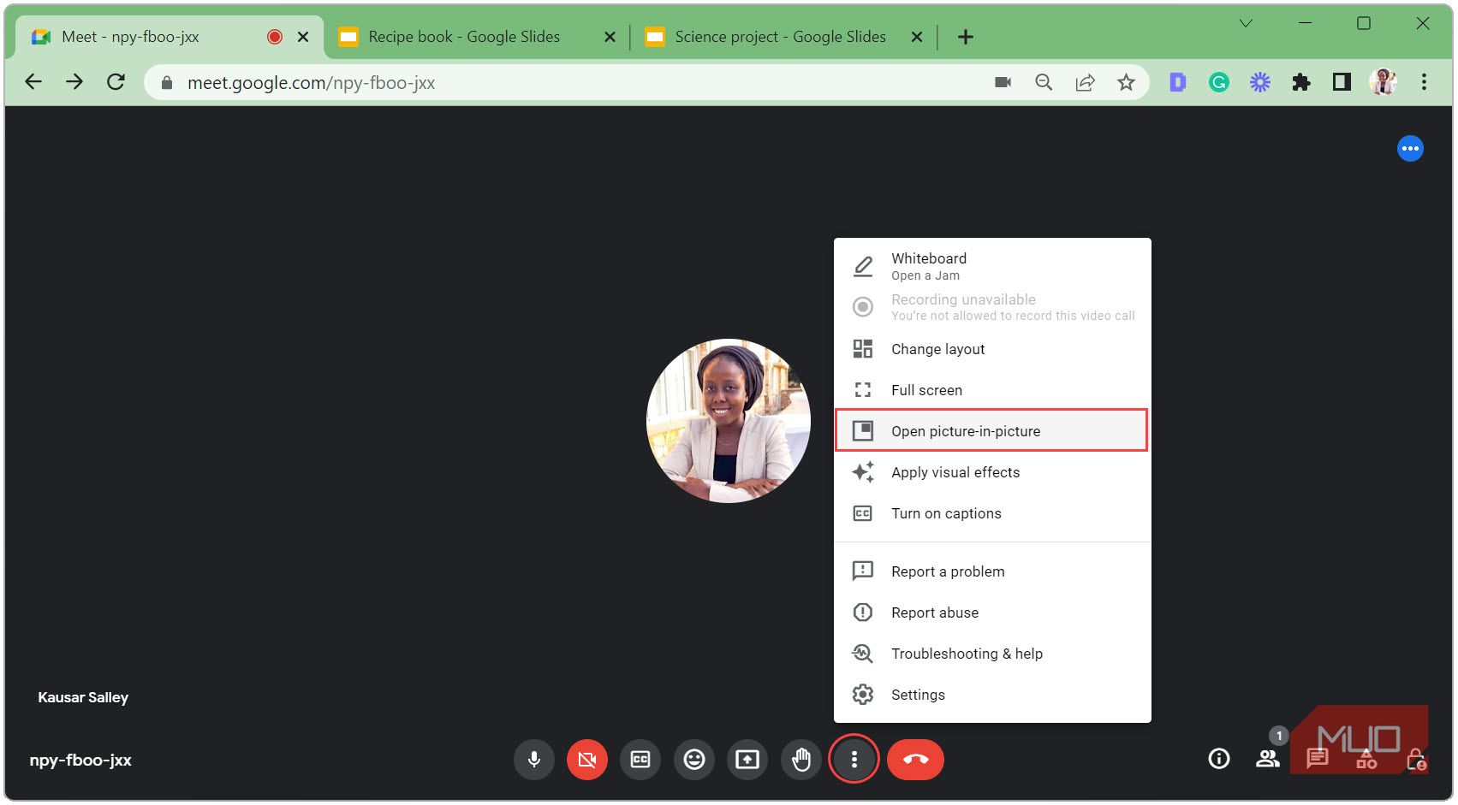
Task: Raise your hand in the meeting
Action: pyautogui.click(x=801, y=759)
